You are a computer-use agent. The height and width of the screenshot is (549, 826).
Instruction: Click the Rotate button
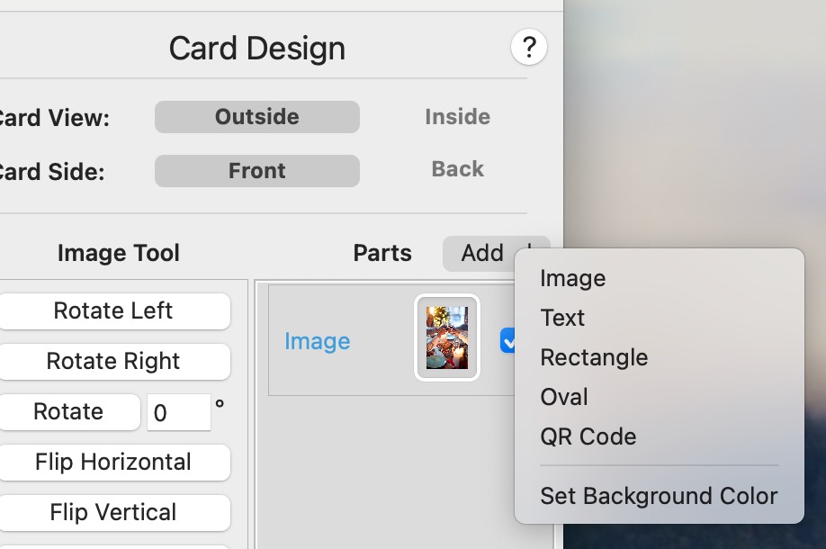68,412
